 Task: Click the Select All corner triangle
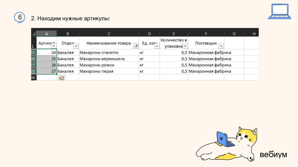(34, 34)
